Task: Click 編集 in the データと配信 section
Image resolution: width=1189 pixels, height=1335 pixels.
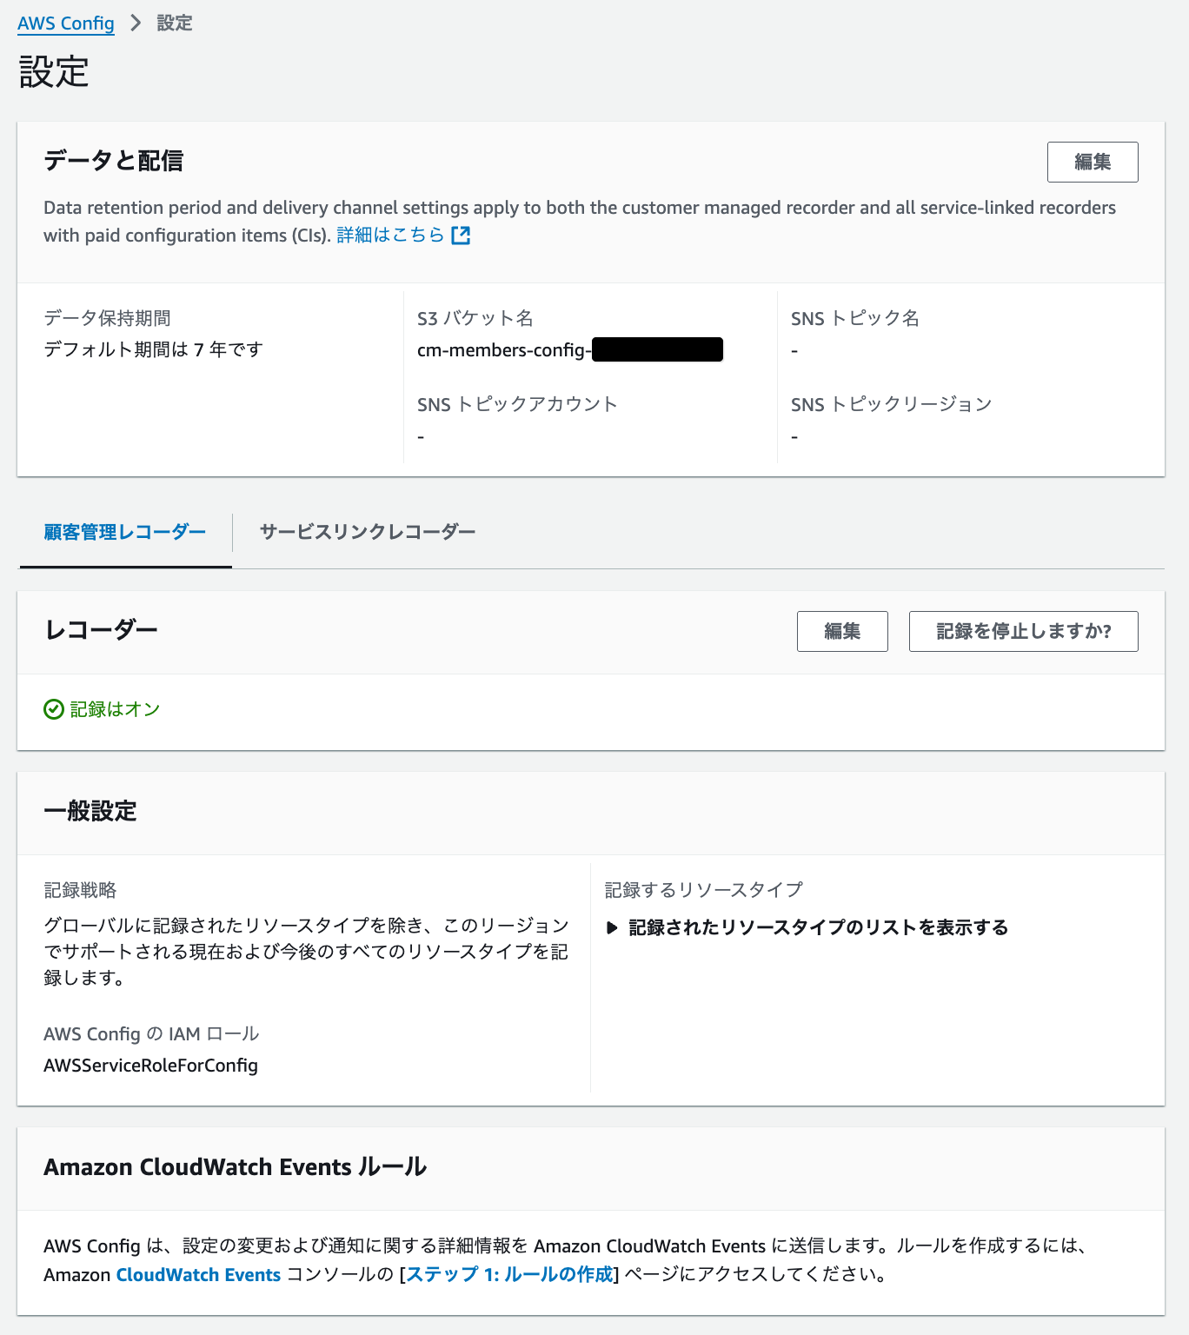Action: [1093, 162]
